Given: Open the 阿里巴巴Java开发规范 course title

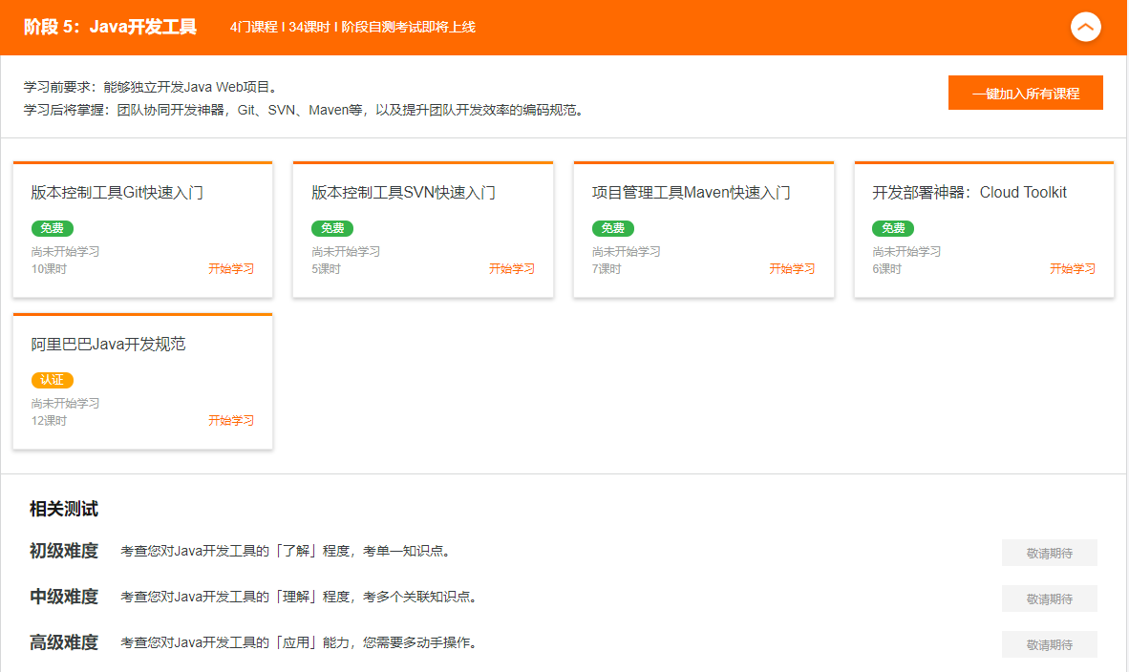Looking at the screenshot, I should (108, 344).
